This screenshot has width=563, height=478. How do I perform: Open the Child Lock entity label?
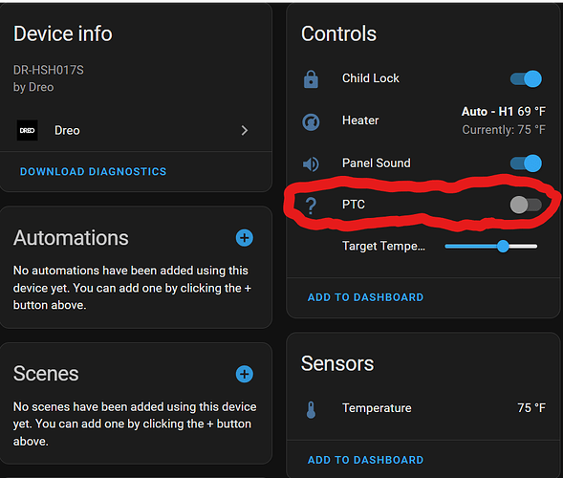tap(371, 78)
